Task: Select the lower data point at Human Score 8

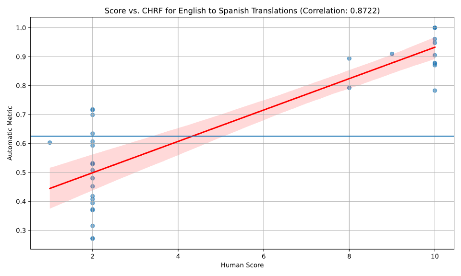Action: coord(349,88)
